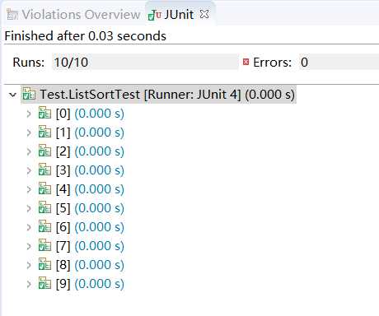Image resolution: width=379 pixels, height=316 pixels.
Task: Click the passed-test icon for [6]
Action: [44, 226]
